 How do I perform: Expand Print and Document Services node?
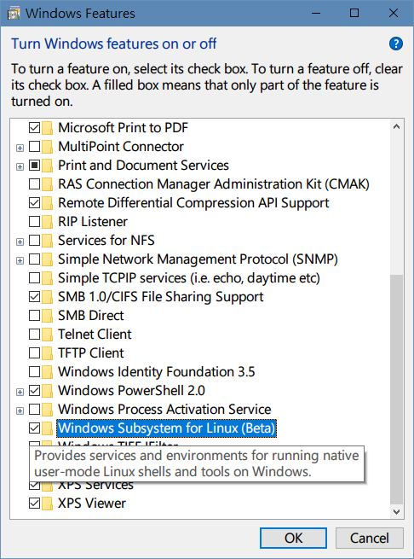click(20, 166)
